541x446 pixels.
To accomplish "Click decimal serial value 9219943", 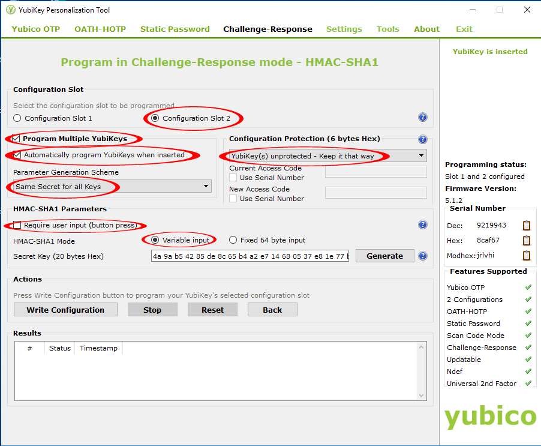I will click(491, 225).
